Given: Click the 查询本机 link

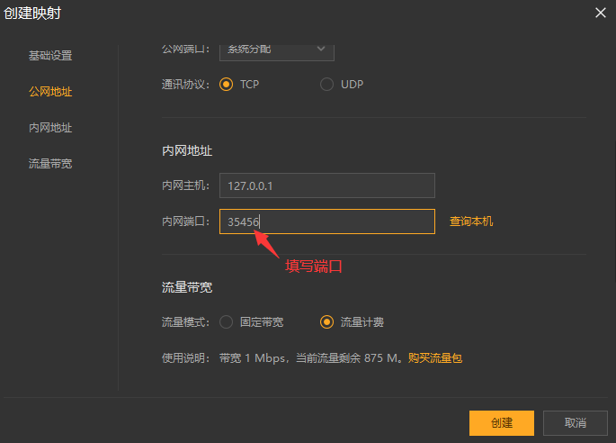Looking at the screenshot, I should [471, 221].
